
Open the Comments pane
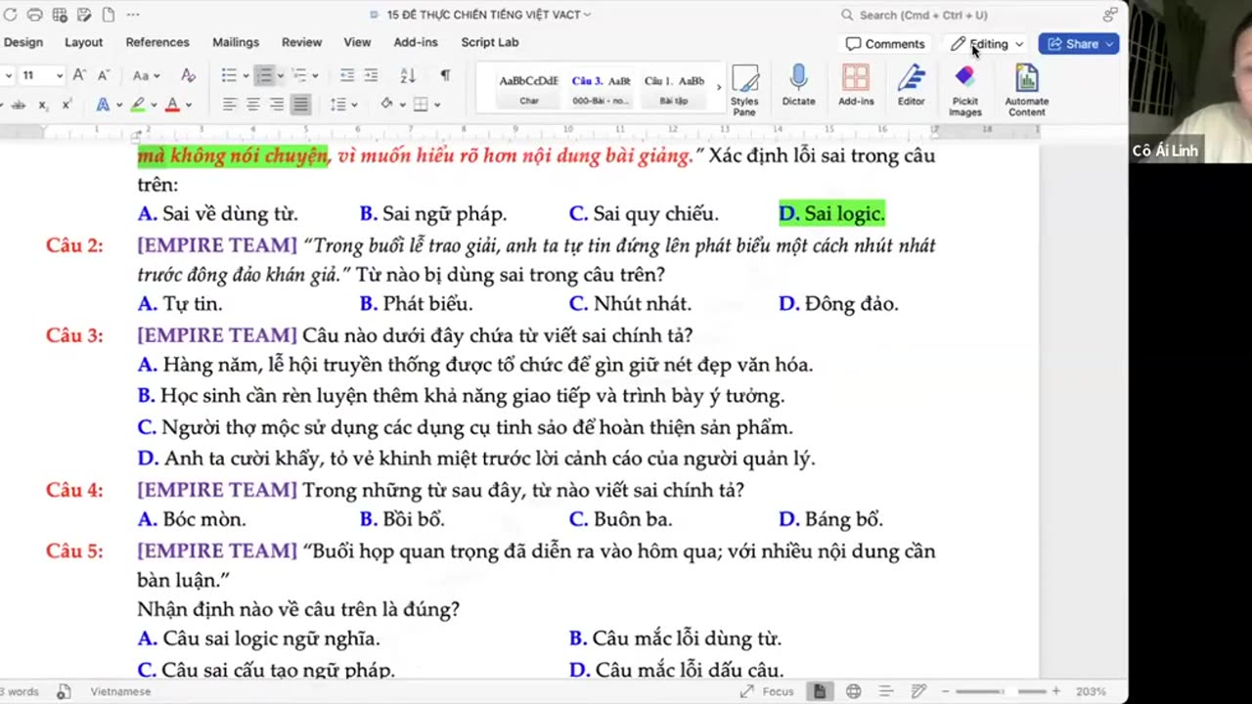coord(885,44)
